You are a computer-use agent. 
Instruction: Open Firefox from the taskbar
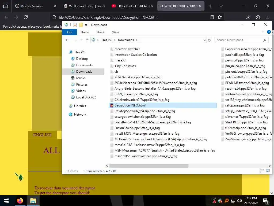(x=20, y=201)
